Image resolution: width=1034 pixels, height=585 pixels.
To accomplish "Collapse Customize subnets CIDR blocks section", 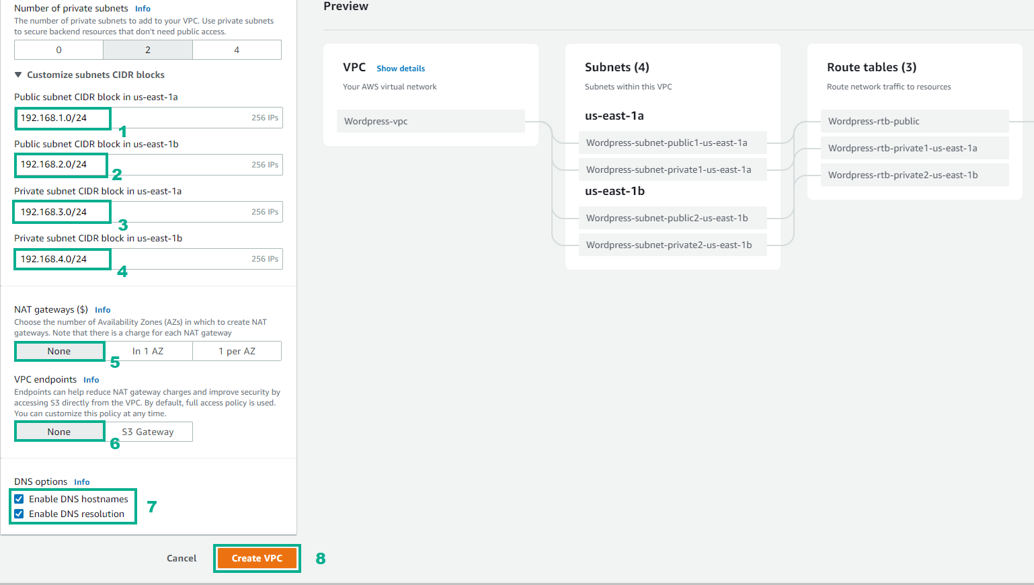I will (89, 75).
